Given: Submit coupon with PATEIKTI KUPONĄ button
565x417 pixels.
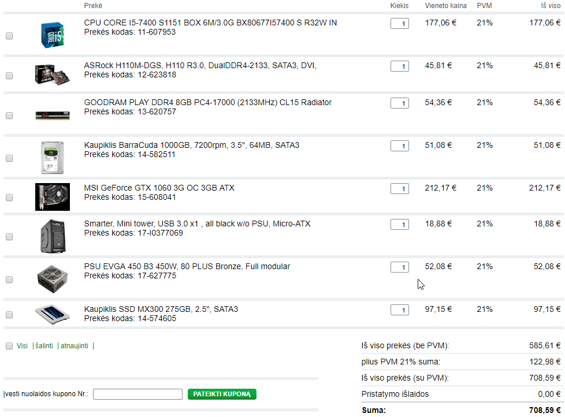Looking at the screenshot, I should (x=222, y=394).
